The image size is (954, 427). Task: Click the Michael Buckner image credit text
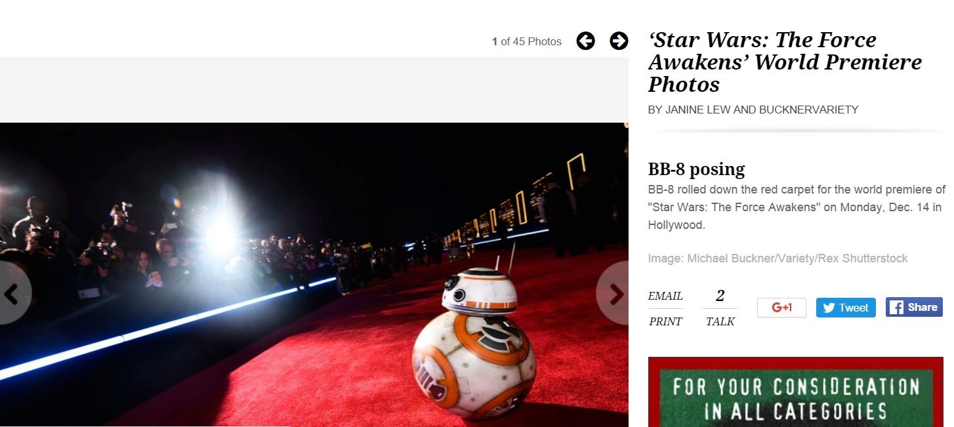tap(778, 258)
